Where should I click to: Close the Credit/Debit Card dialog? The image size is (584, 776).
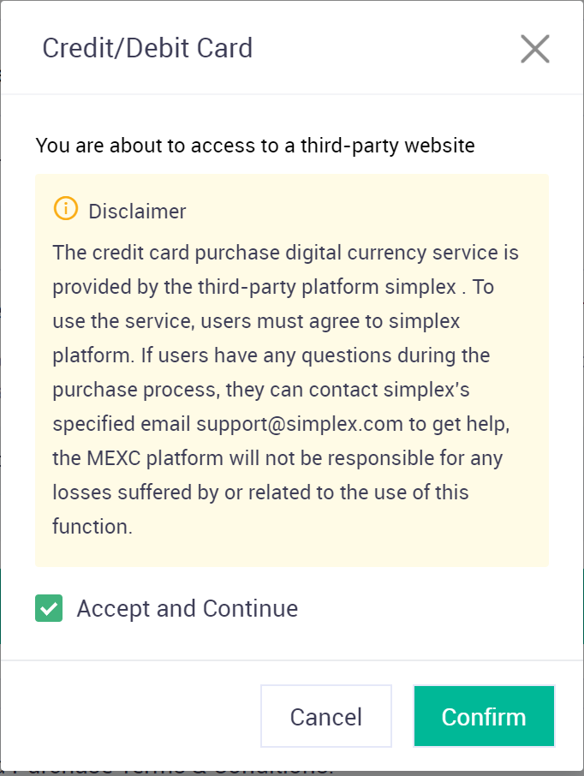[535, 49]
